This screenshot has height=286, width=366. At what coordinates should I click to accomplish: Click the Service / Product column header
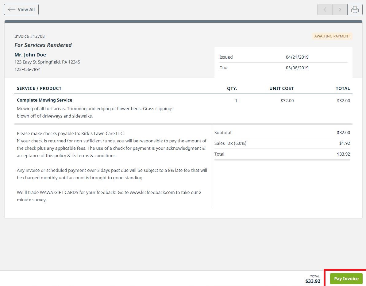tap(39, 88)
